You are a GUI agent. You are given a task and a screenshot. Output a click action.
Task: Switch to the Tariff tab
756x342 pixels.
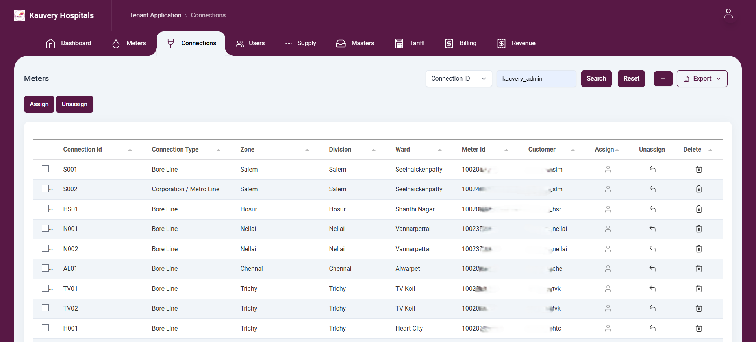point(409,43)
